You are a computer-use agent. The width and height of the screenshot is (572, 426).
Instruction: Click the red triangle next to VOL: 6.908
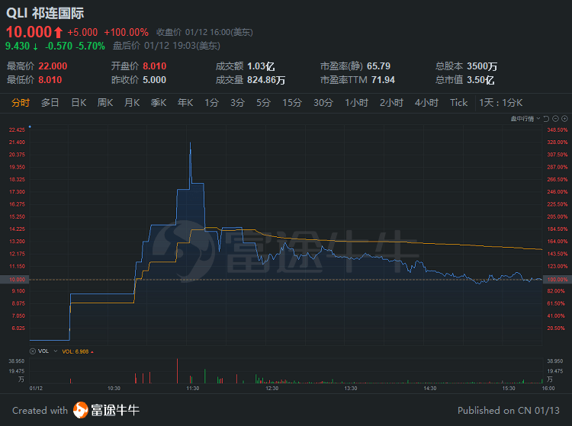pos(92,352)
